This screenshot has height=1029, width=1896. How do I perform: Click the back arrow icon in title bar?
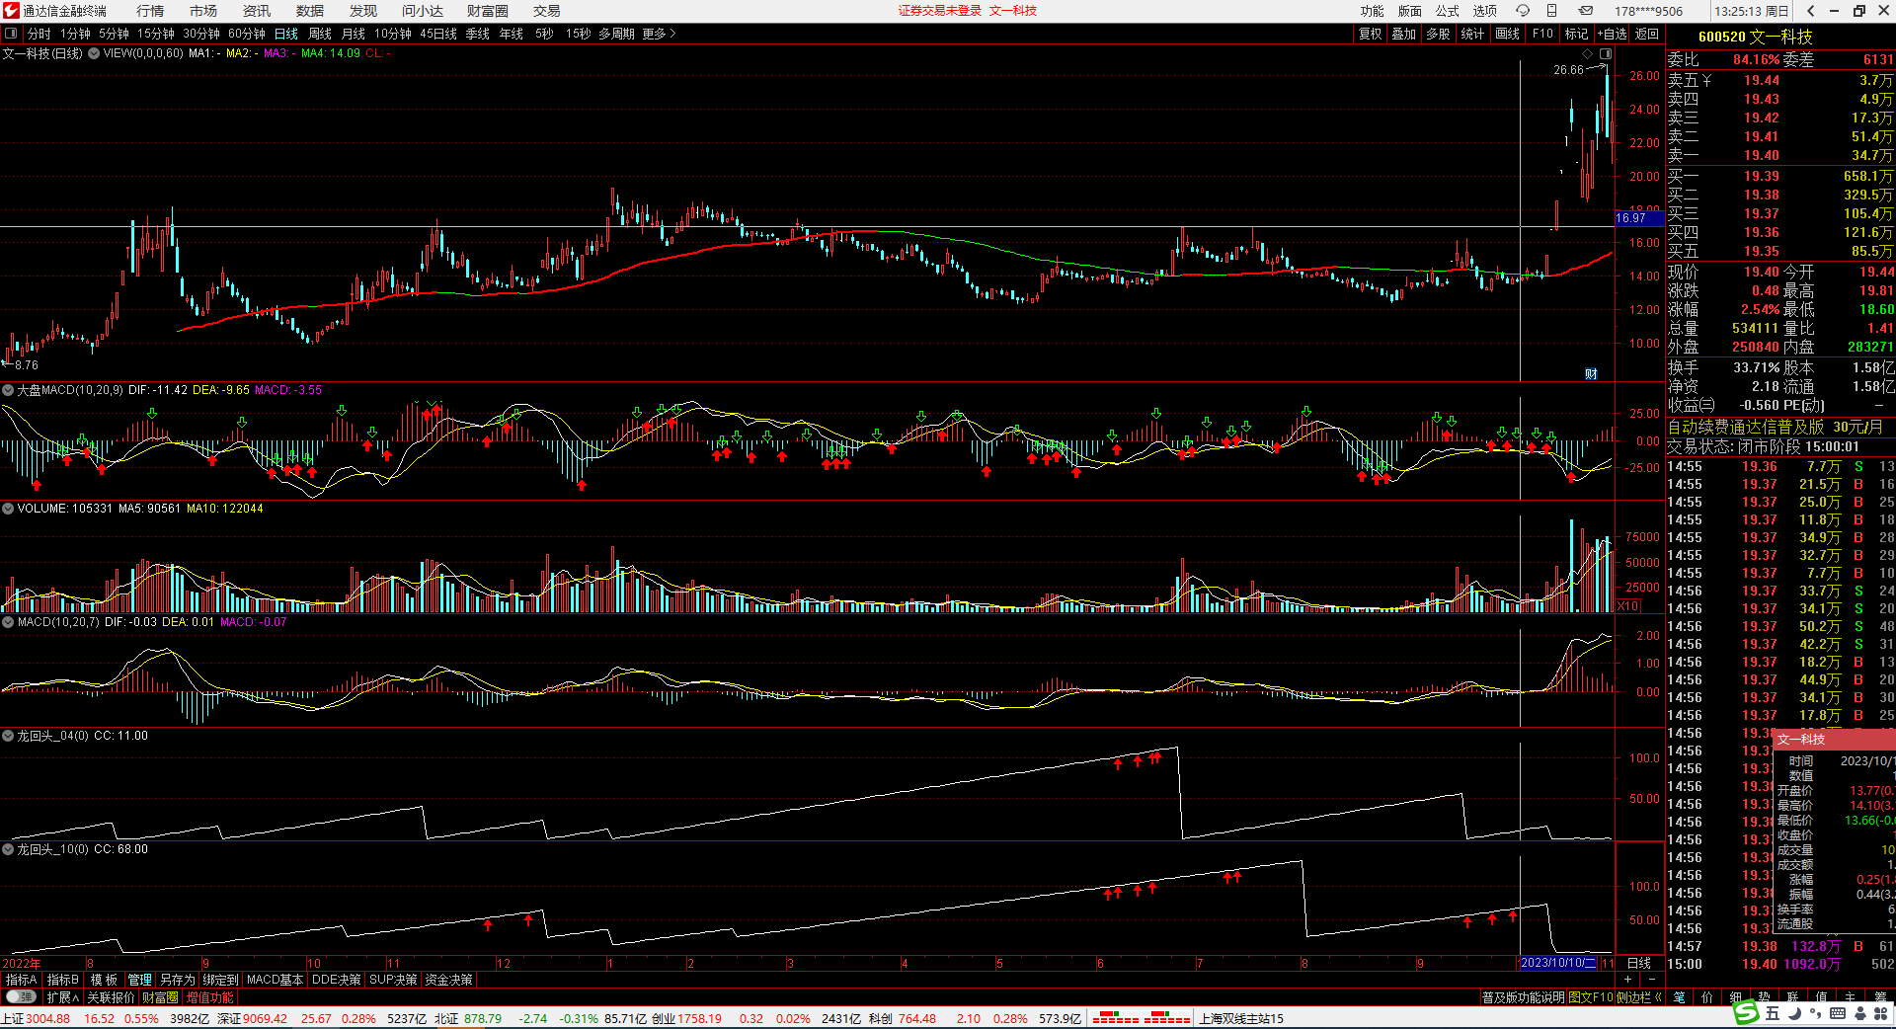tap(1810, 11)
